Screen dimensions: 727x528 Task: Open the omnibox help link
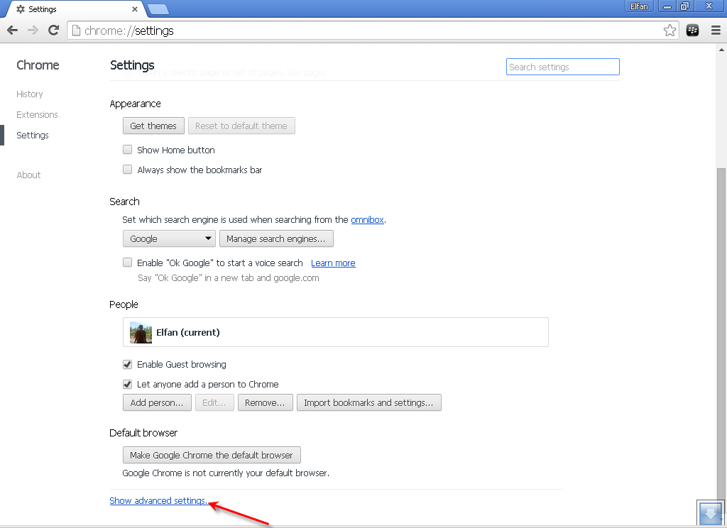coord(367,220)
